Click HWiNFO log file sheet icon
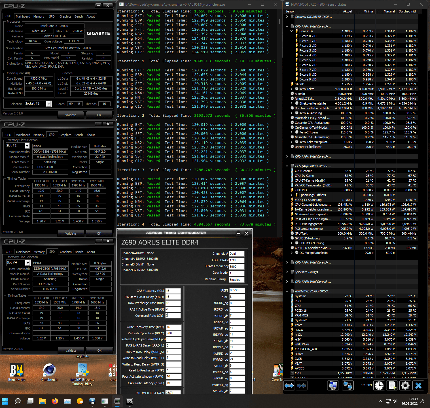The height and width of the screenshot is (408, 430). click(392, 386)
